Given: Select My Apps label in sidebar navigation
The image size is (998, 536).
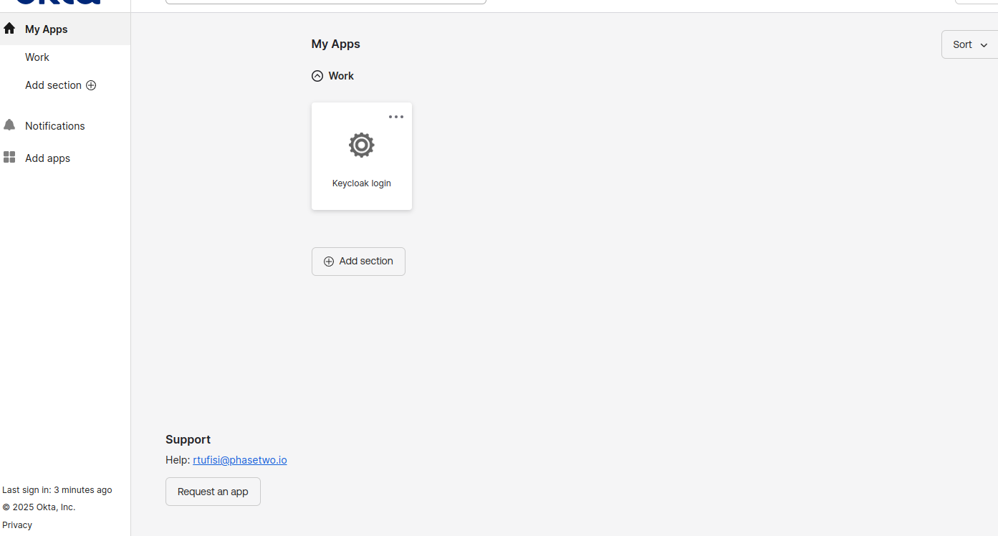Looking at the screenshot, I should (47, 29).
